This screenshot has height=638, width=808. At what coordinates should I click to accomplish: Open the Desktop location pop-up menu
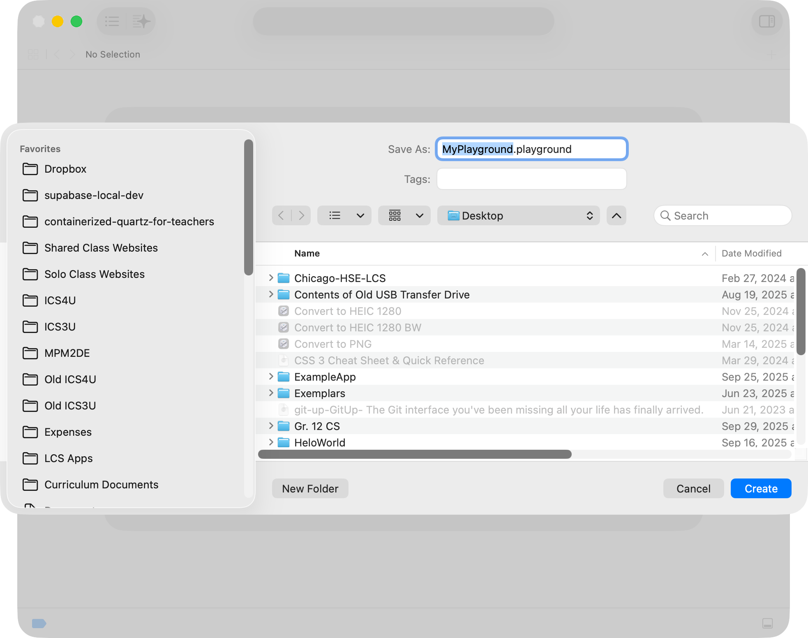coord(518,215)
